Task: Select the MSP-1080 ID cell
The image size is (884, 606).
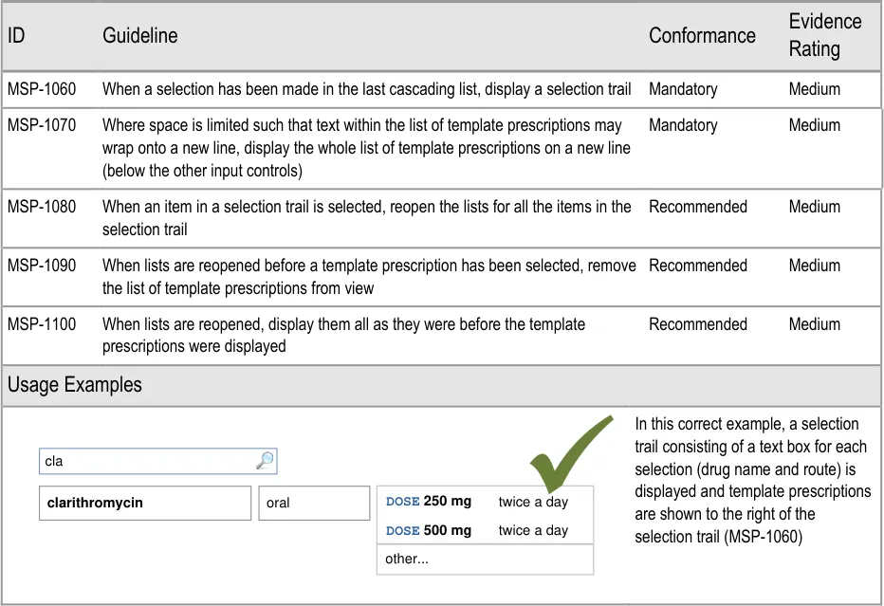Action: tap(42, 207)
